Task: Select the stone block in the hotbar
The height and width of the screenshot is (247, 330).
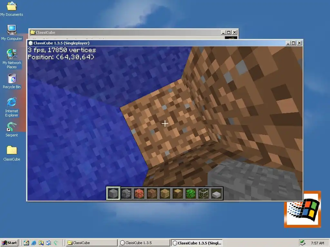Action: [113, 193]
